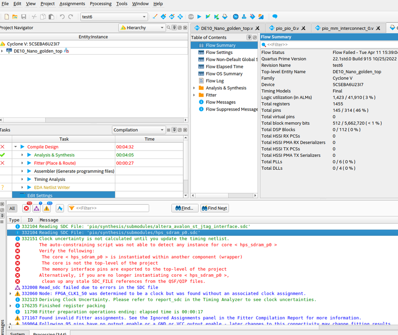Open the test6 revision dropdown
398x335 pixels.
pyautogui.click(x=114, y=17)
